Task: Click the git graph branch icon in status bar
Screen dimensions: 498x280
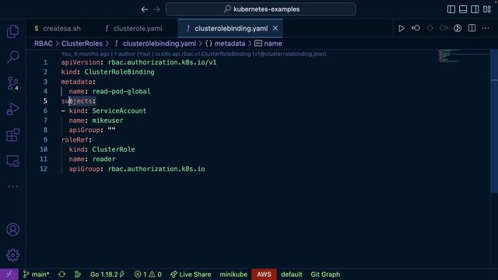Action: pos(78,275)
